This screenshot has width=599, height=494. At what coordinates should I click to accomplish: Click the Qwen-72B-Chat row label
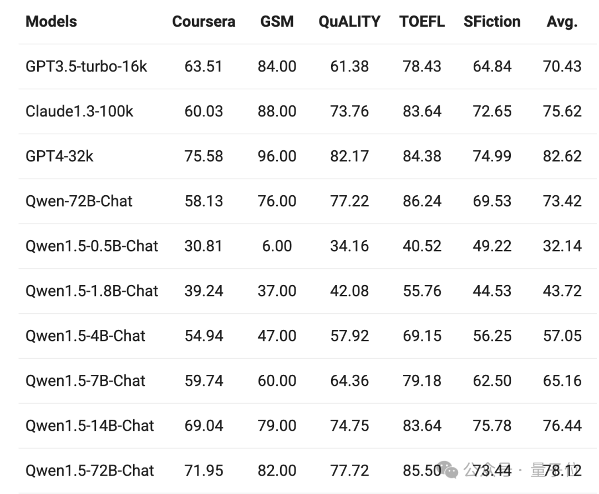[x=79, y=201]
